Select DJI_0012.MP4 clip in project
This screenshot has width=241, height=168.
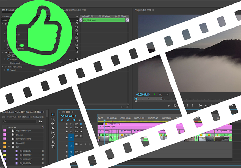tap(25, 151)
